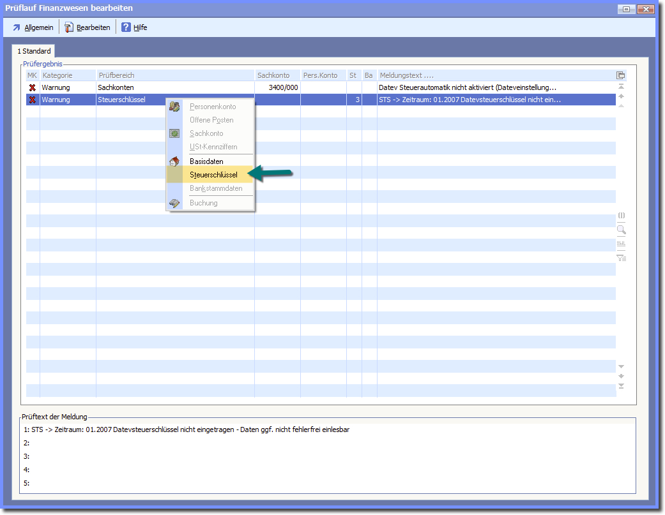Open the Bearbeiten toolbar menu

[87, 27]
